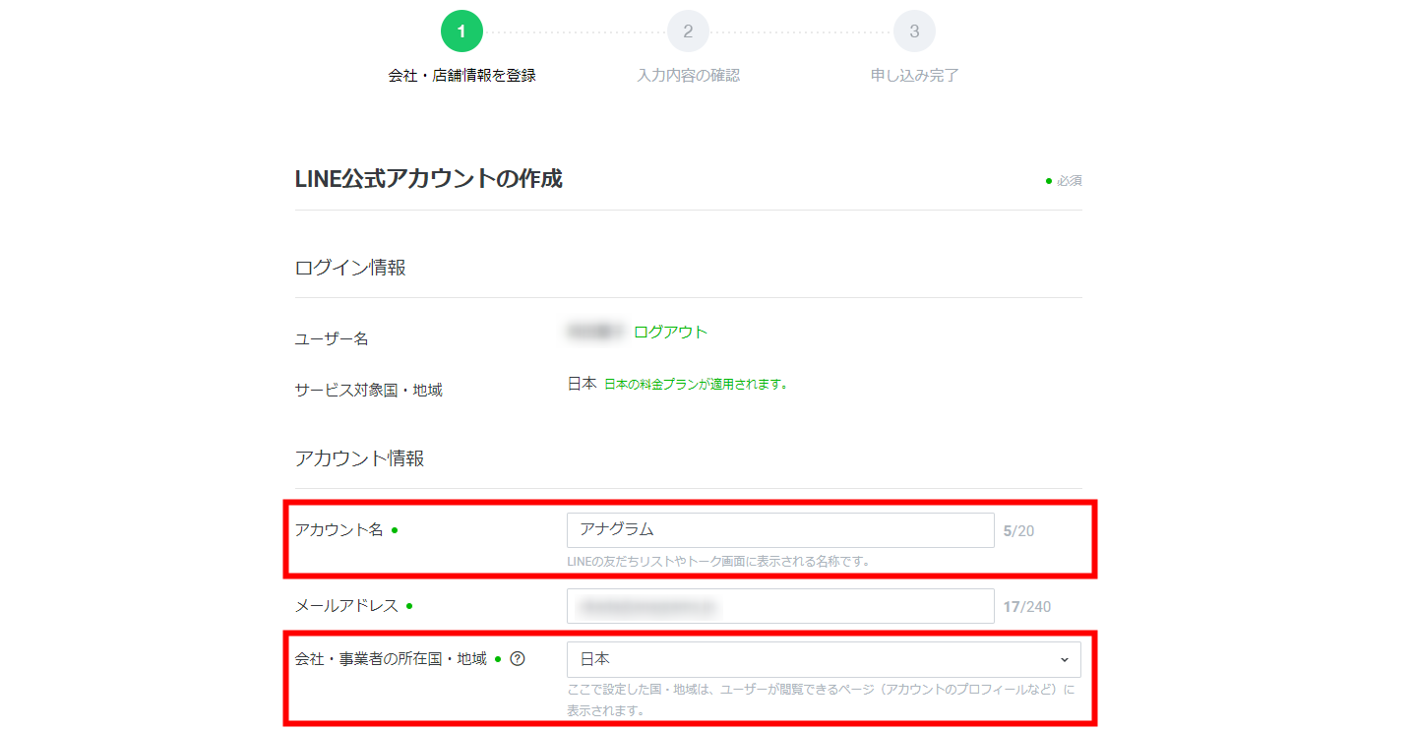Click the アカウント名 field label
The image size is (1413, 730).
click(338, 530)
